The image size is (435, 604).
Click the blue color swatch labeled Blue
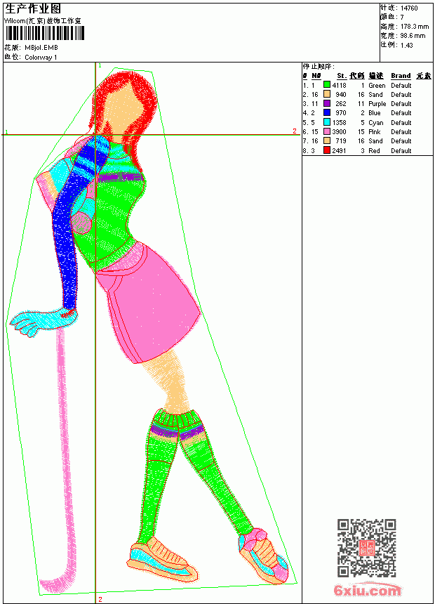click(327, 112)
